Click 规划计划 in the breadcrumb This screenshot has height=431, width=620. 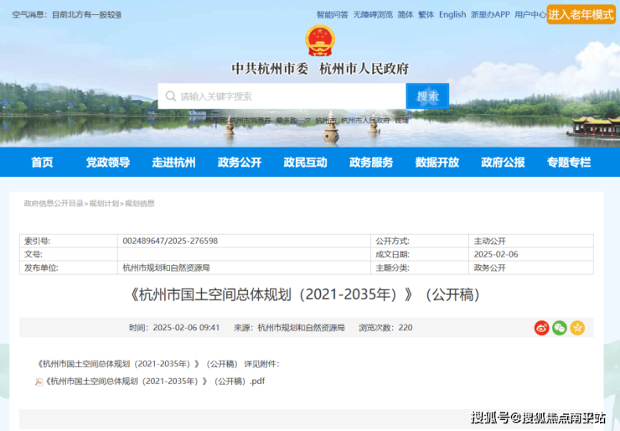pos(105,204)
